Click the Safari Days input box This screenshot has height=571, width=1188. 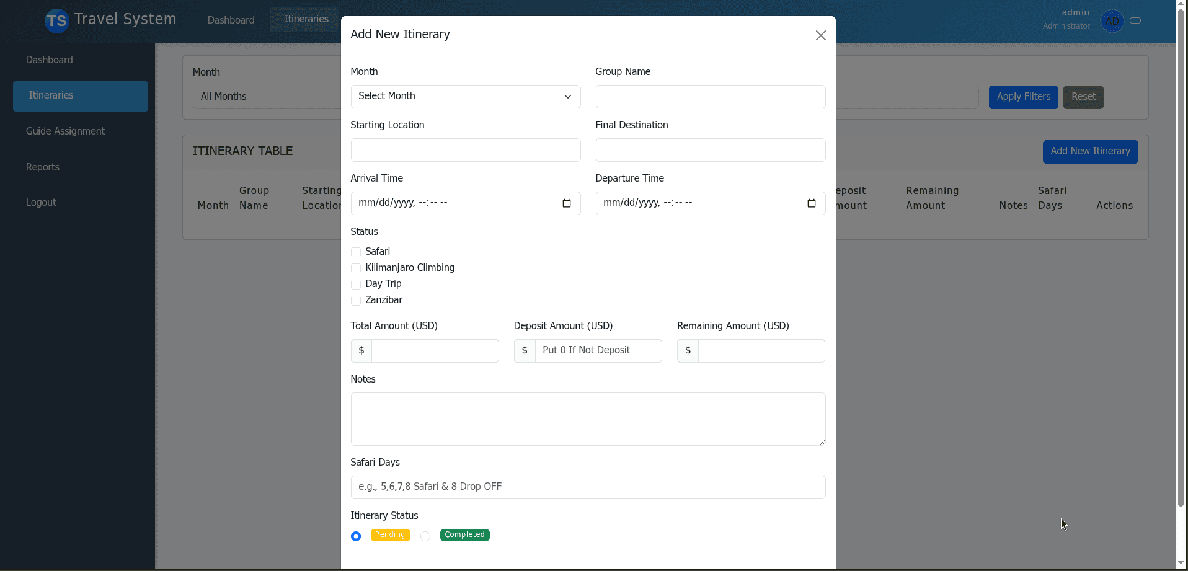click(587, 487)
